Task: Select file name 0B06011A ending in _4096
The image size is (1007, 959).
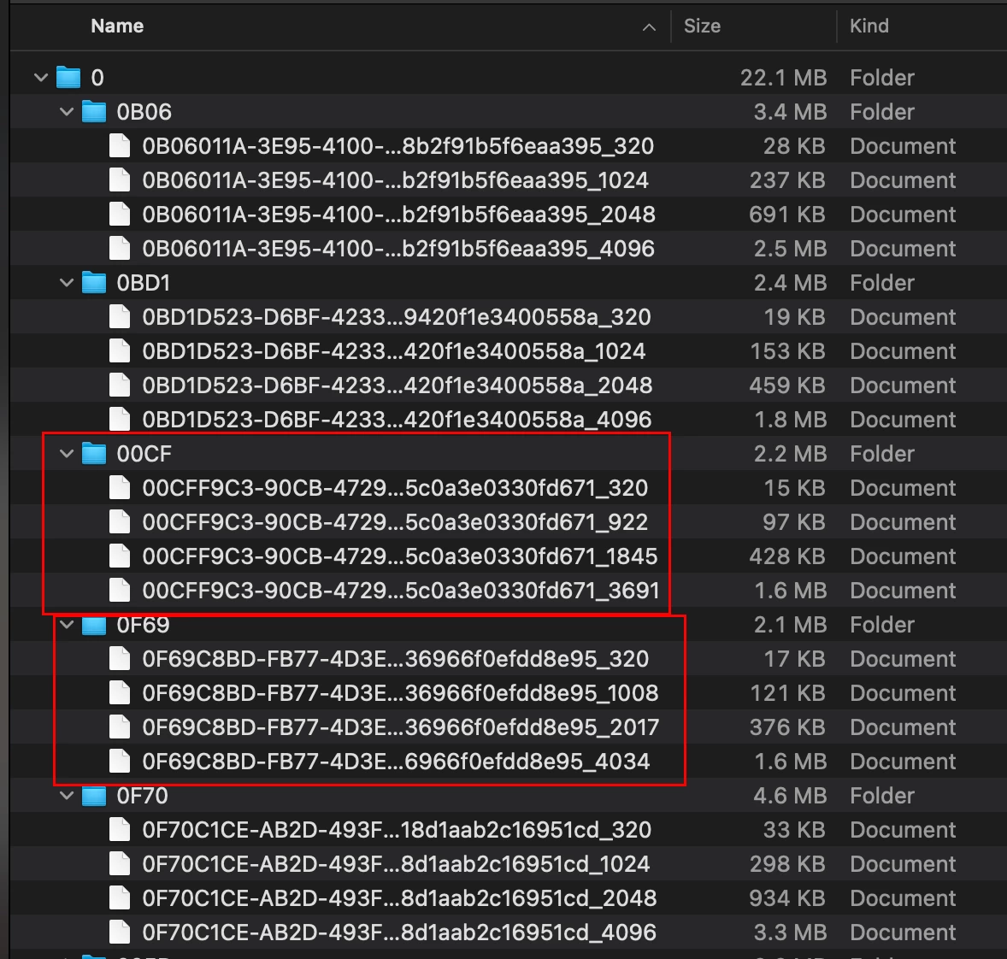Action: 399,248
